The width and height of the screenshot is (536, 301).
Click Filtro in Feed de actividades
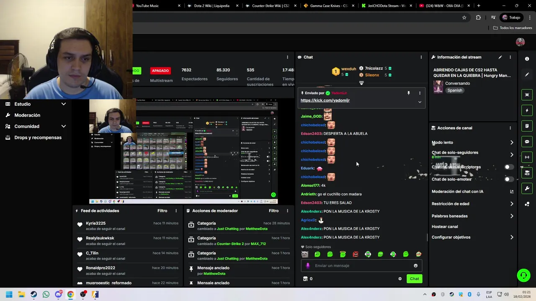(162, 211)
